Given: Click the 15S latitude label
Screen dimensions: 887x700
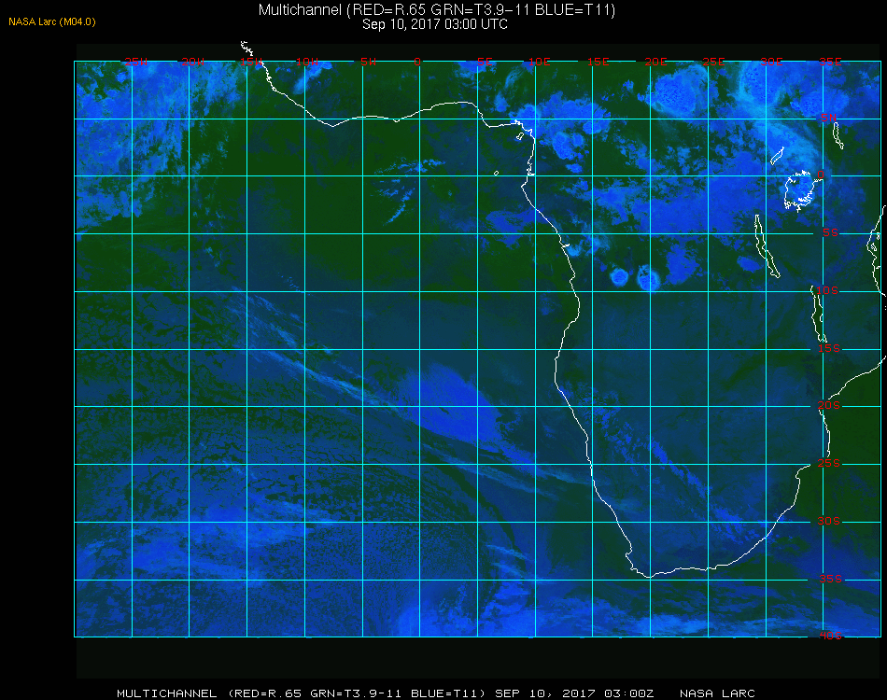Looking at the screenshot, I should pyautogui.click(x=829, y=348).
